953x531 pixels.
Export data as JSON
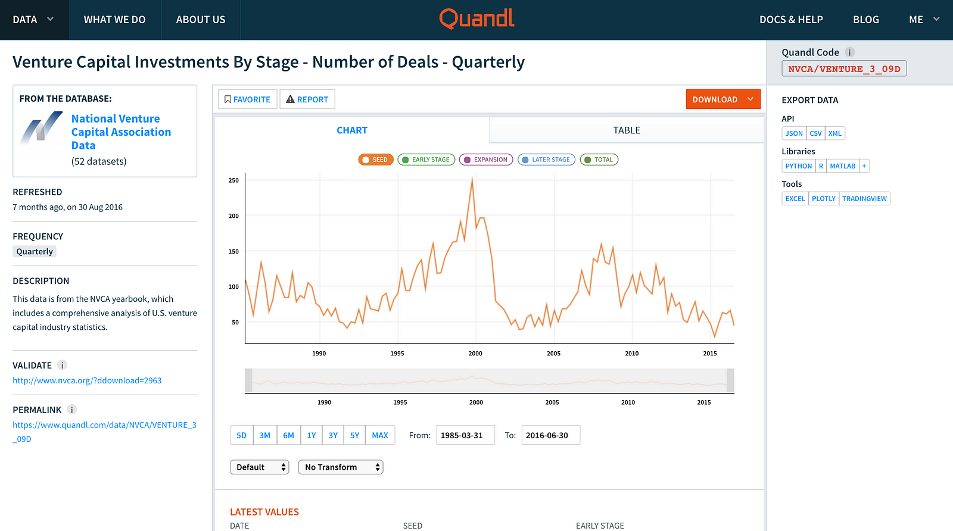pos(794,133)
